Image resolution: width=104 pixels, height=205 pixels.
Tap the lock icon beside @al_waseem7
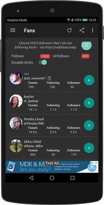coord(49,78)
